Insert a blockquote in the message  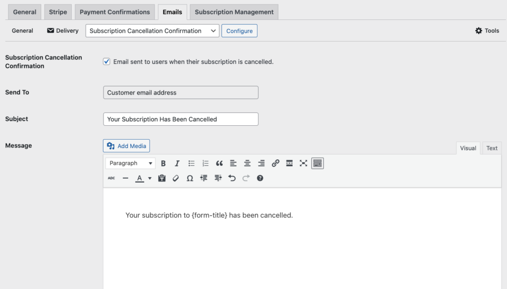pos(219,163)
